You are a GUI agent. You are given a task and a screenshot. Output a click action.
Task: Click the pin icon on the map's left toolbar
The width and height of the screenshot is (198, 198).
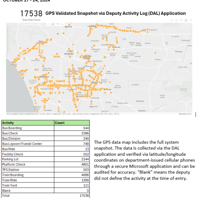pyautogui.click(x=49, y=24)
